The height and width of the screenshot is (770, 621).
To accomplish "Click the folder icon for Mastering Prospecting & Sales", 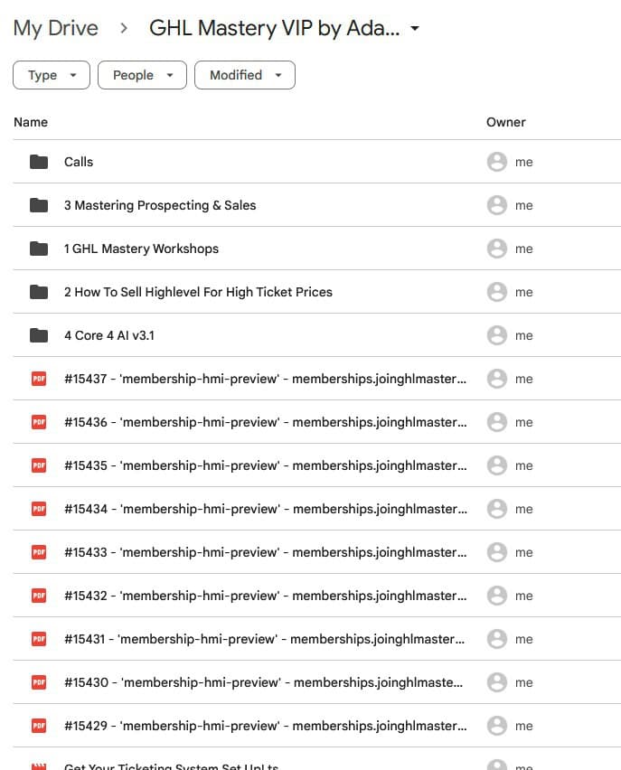I will click(39, 205).
